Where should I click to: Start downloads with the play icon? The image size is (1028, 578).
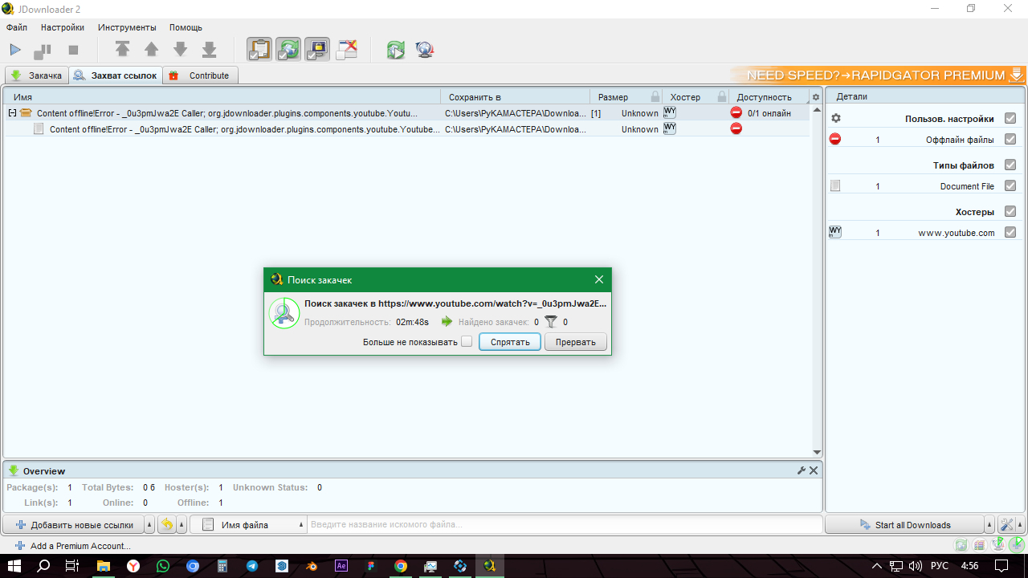point(15,50)
